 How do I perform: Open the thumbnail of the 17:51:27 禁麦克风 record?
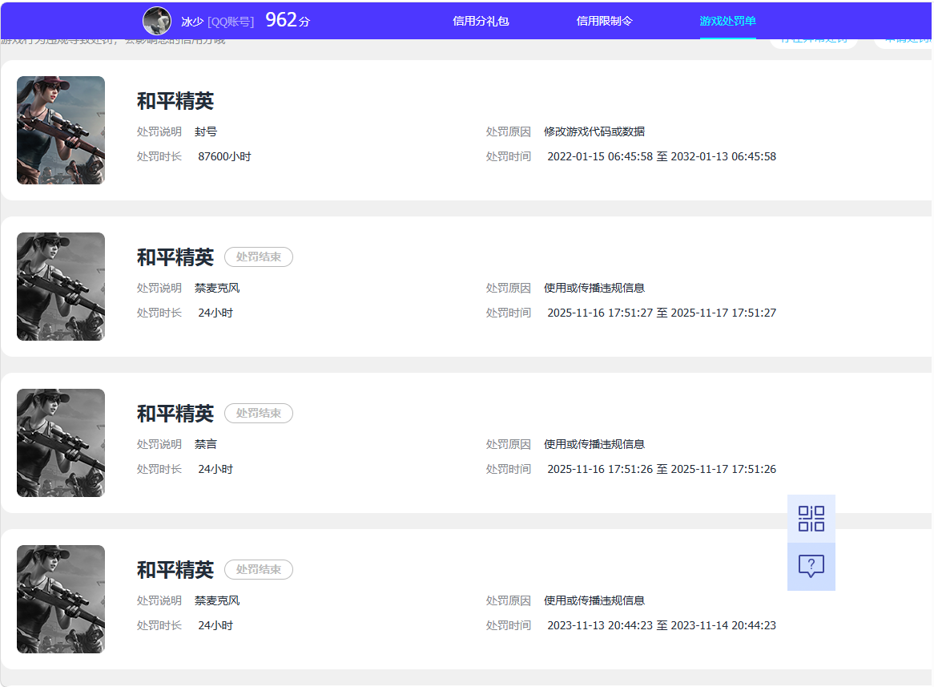pyautogui.click(x=61, y=286)
